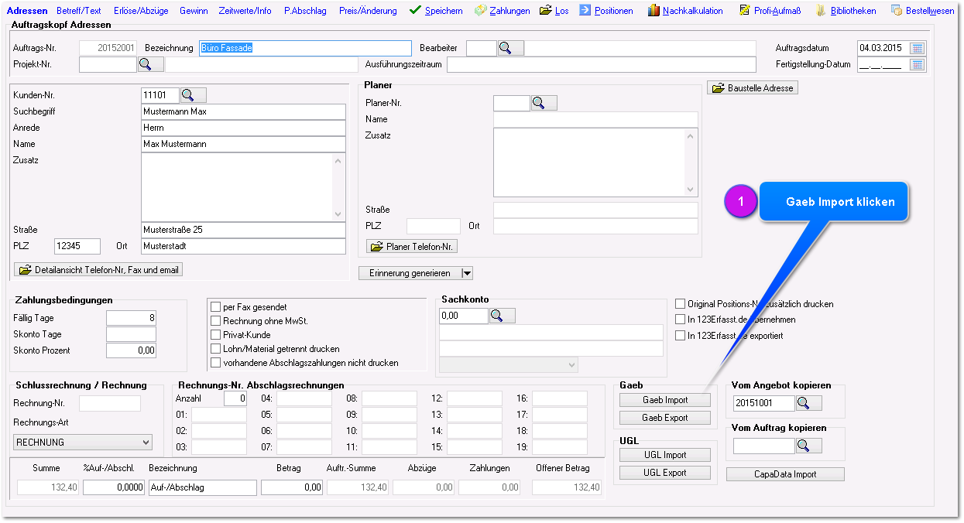Select the Skonto Prozent field

[x=131, y=350]
